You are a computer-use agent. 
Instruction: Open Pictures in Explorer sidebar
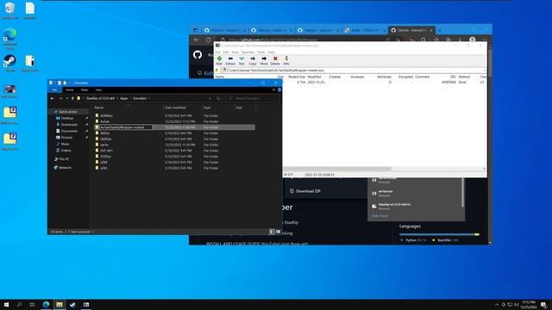coord(66,138)
